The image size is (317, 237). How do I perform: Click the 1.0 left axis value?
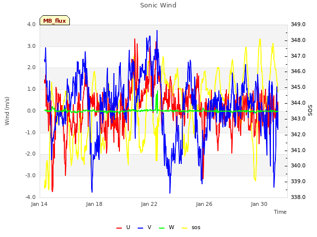(32, 89)
